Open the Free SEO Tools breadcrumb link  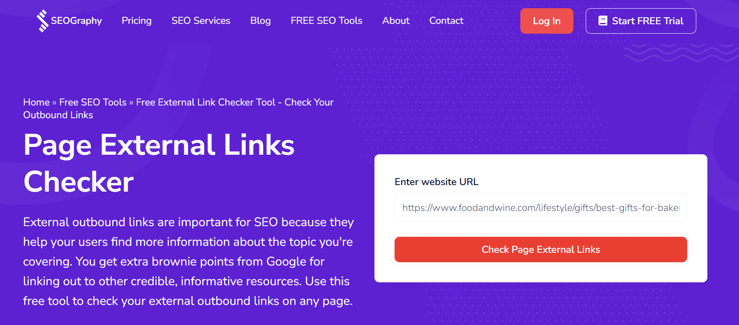pyautogui.click(x=93, y=103)
